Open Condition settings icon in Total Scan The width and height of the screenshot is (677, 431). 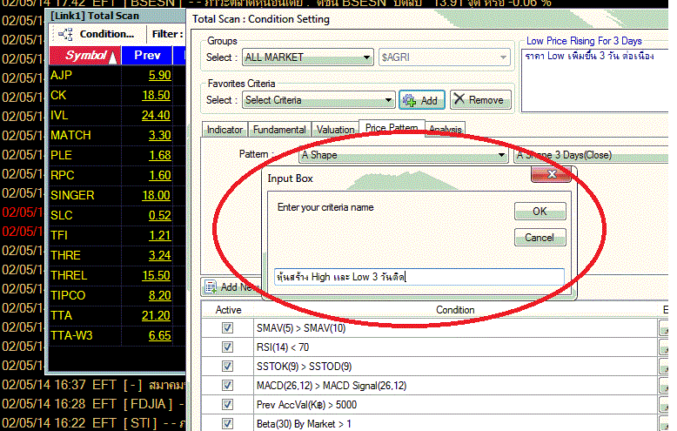click(x=65, y=34)
